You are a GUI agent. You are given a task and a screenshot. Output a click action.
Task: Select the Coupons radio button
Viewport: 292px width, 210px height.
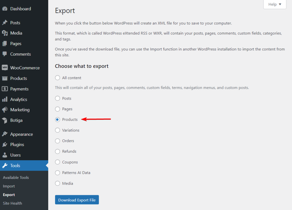[x=58, y=162]
